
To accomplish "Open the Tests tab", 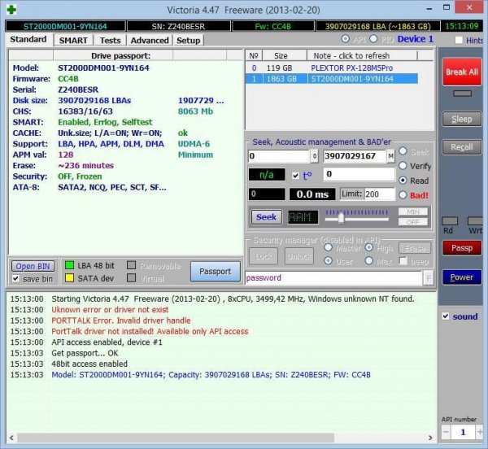I will (110, 41).
